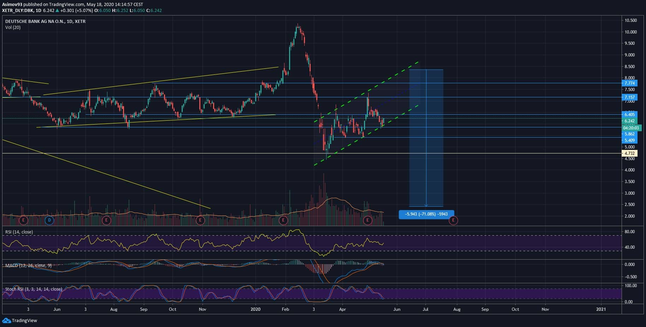Click the earnings marker dated late April 2020
Image resolution: width=646 pixels, height=327 pixels.
pyautogui.click(x=368, y=220)
